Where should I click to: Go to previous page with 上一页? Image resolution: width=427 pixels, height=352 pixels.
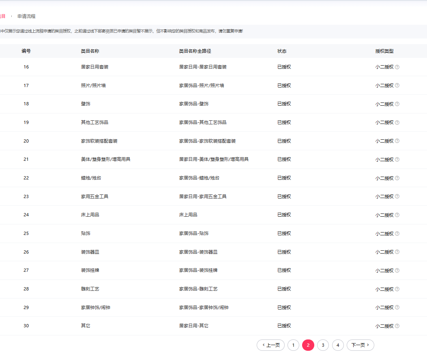[x=270, y=345]
